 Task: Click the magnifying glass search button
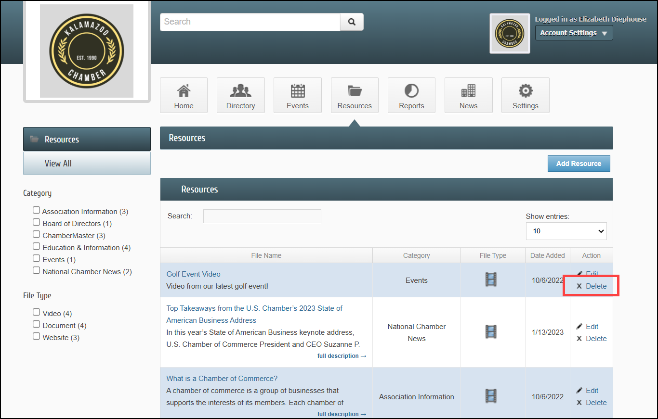point(352,22)
